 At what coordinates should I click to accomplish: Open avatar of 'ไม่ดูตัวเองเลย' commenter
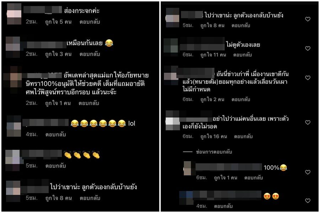coord(171,47)
